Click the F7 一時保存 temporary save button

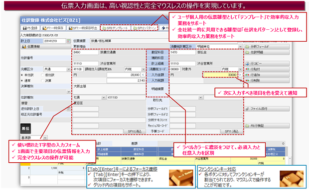(x=53, y=28)
